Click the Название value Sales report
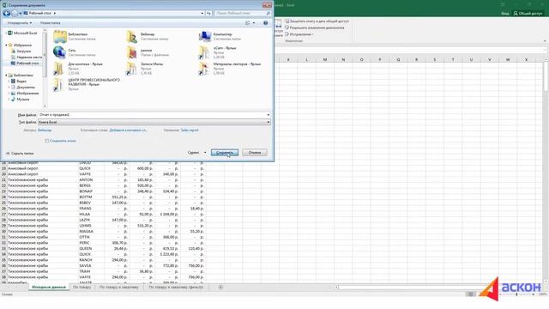 coord(190,130)
